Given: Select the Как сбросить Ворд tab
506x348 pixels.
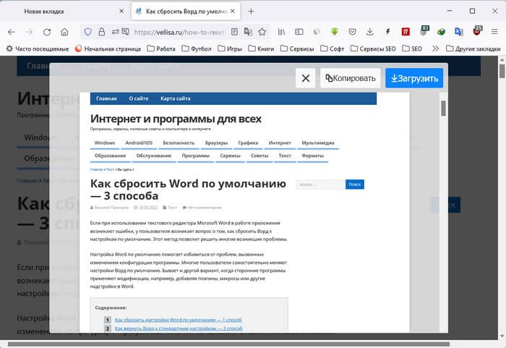Looking at the screenshot, I should tap(186, 12).
